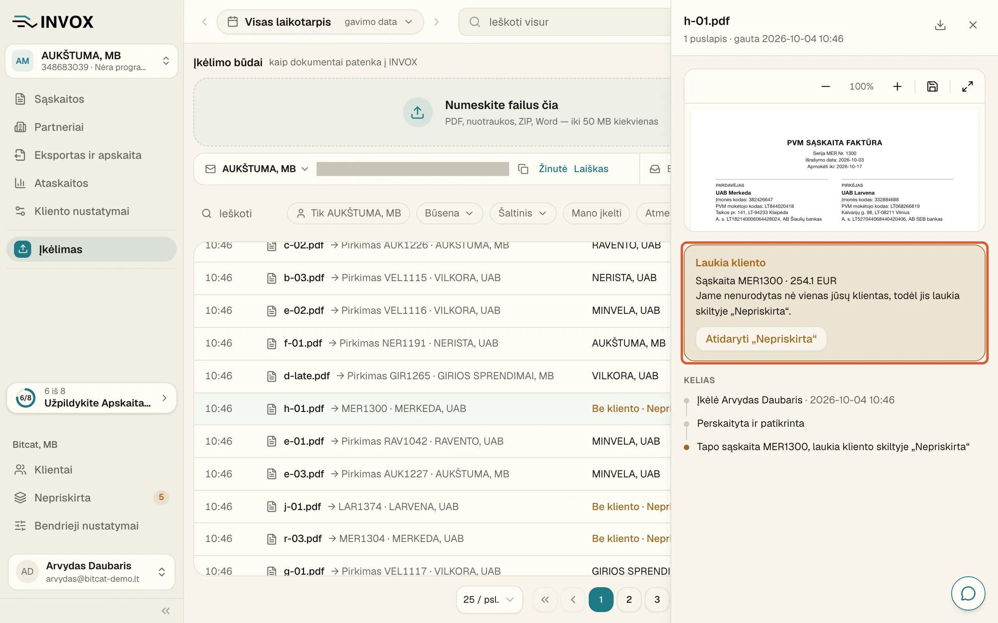Viewport: 998px width, 623px height.
Task: Open Ataskaitos section
Action: pos(92,183)
